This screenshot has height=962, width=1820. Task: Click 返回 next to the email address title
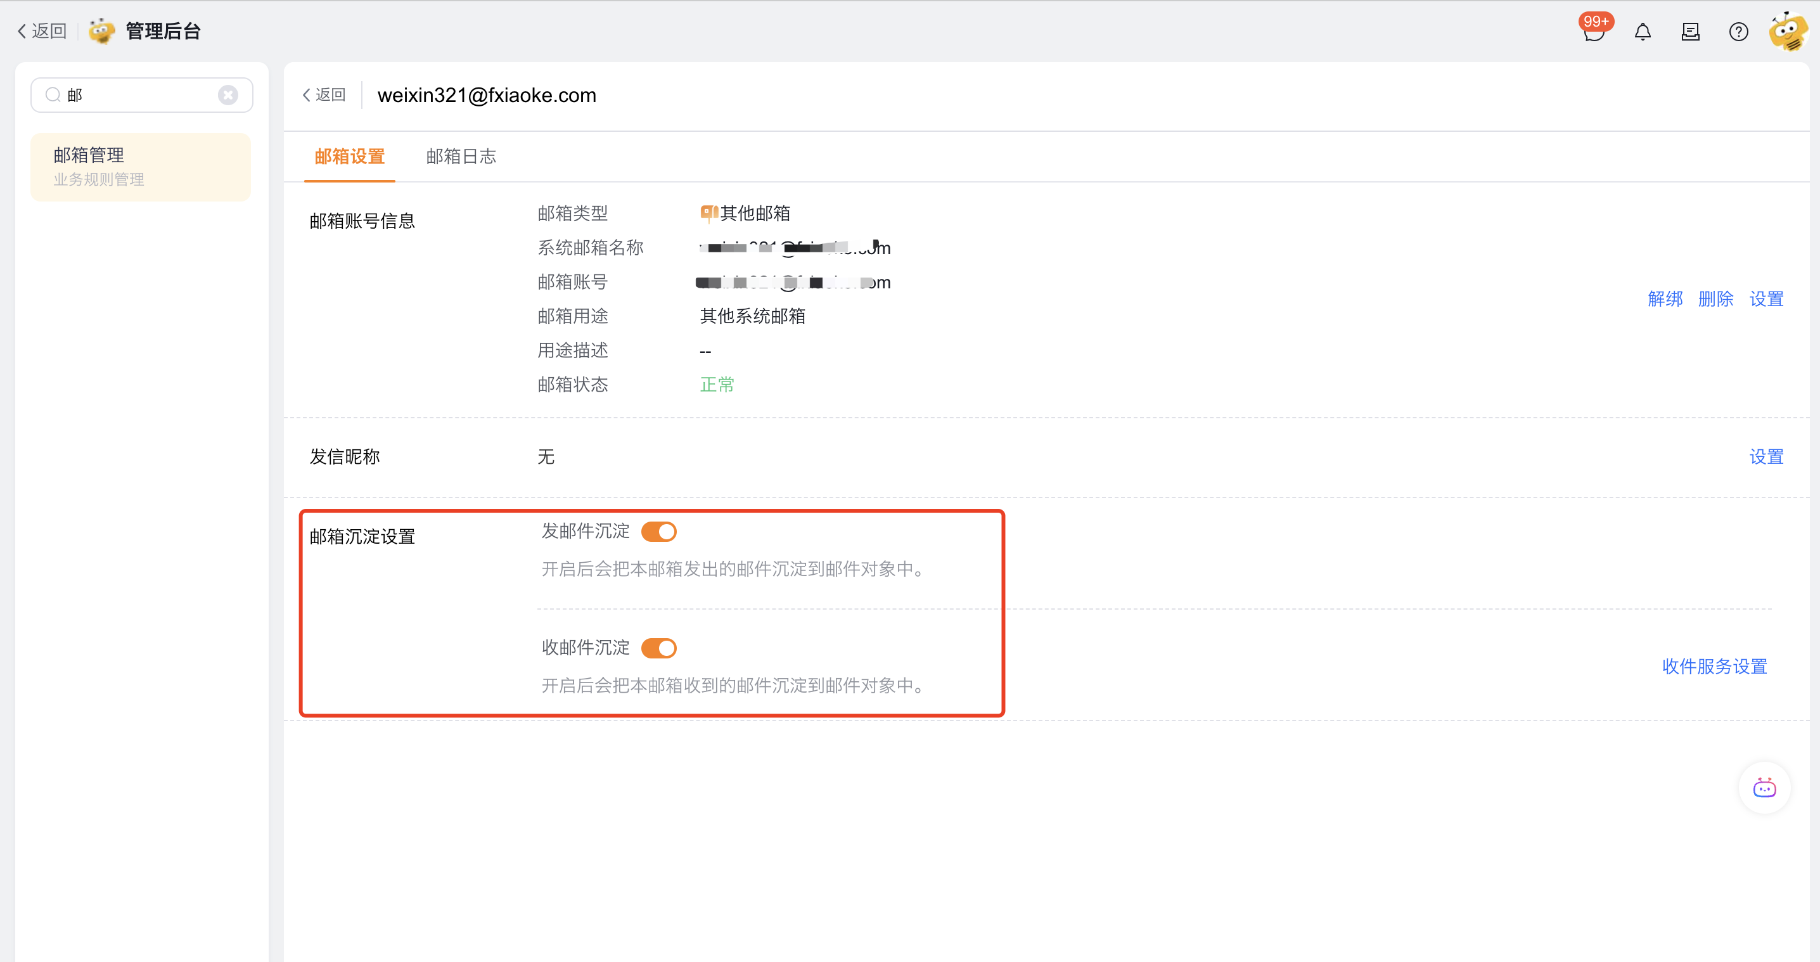point(324,94)
